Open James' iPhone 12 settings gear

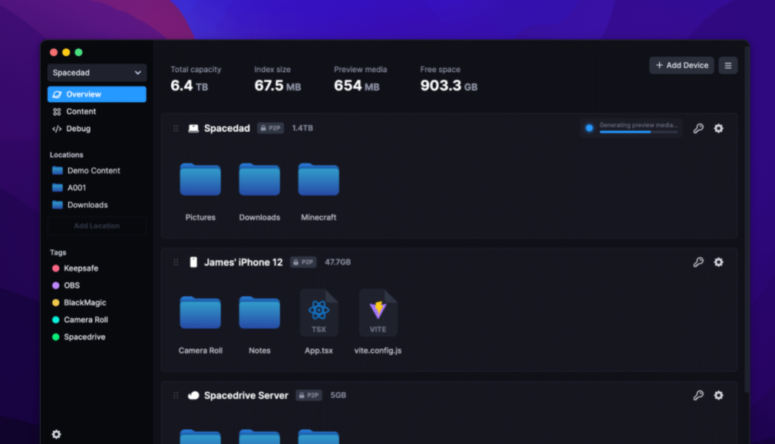pyautogui.click(x=719, y=262)
